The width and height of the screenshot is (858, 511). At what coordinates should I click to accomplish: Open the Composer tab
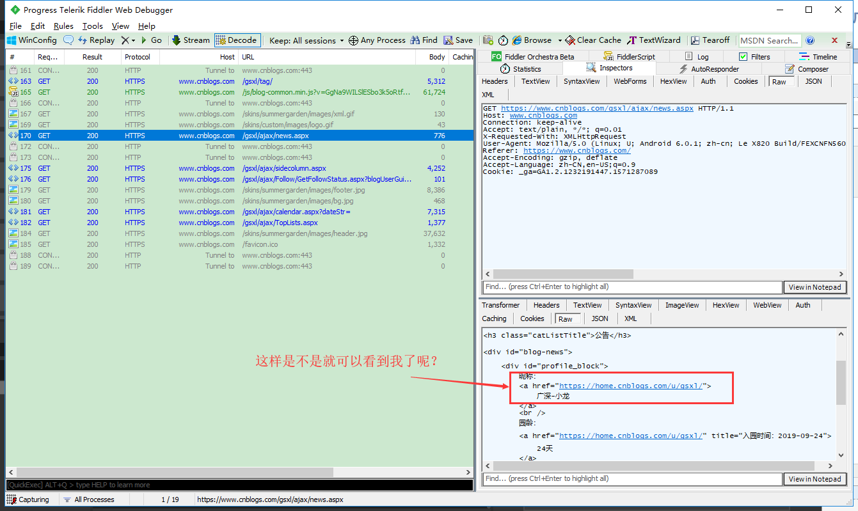click(806, 69)
